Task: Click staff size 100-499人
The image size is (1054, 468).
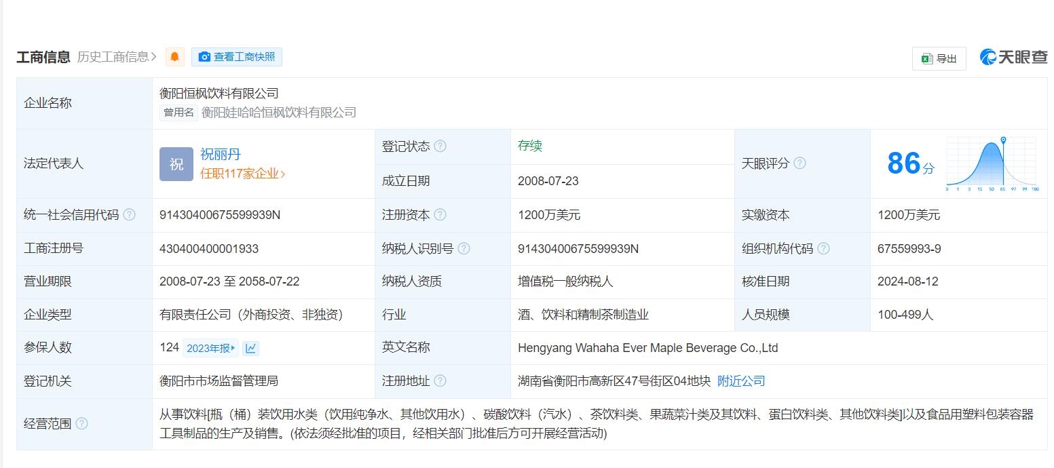Action: pos(905,315)
